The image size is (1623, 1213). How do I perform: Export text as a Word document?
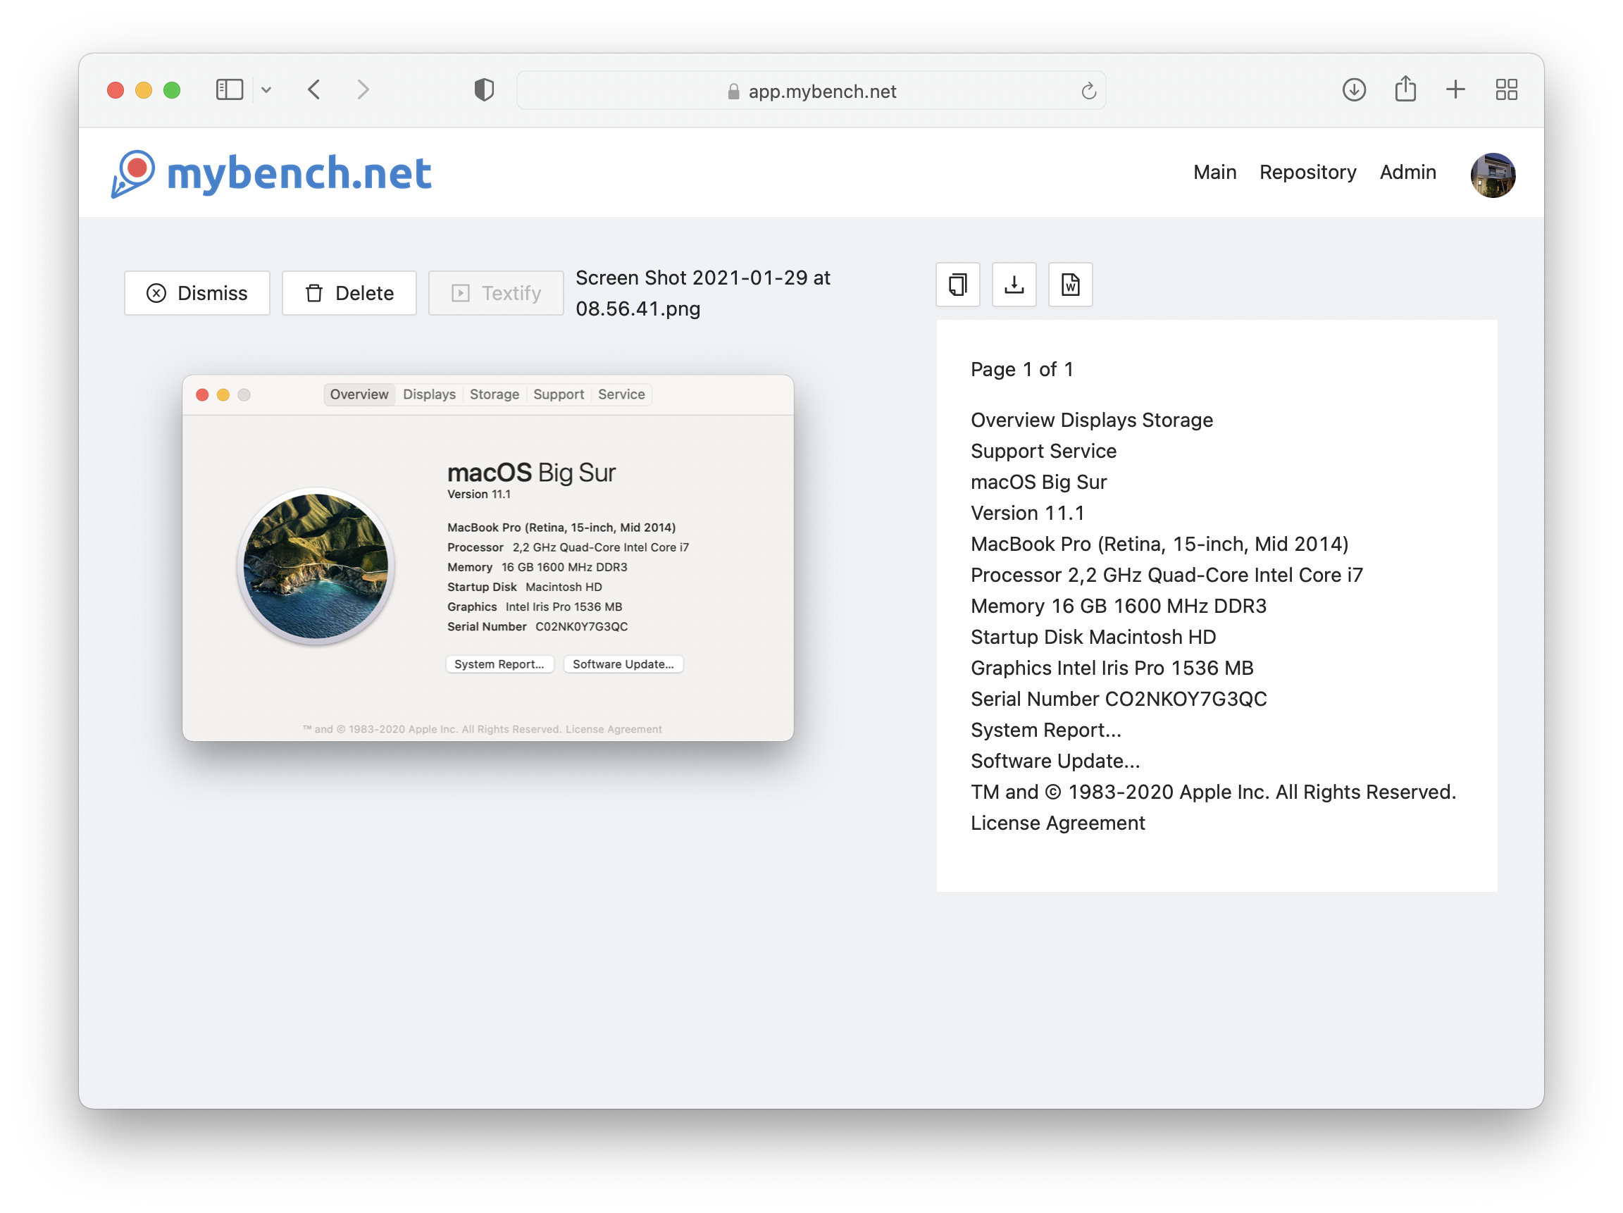tap(1071, 285)
